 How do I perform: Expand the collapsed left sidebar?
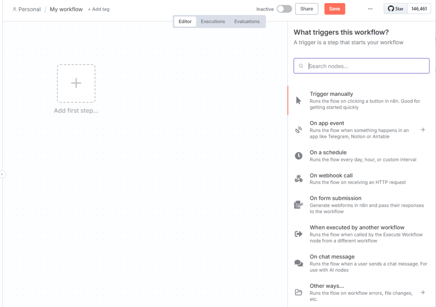pos(2,174)
